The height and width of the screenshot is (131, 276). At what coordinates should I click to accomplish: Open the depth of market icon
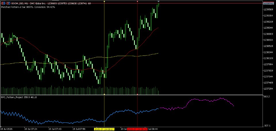tap(8, 3)
